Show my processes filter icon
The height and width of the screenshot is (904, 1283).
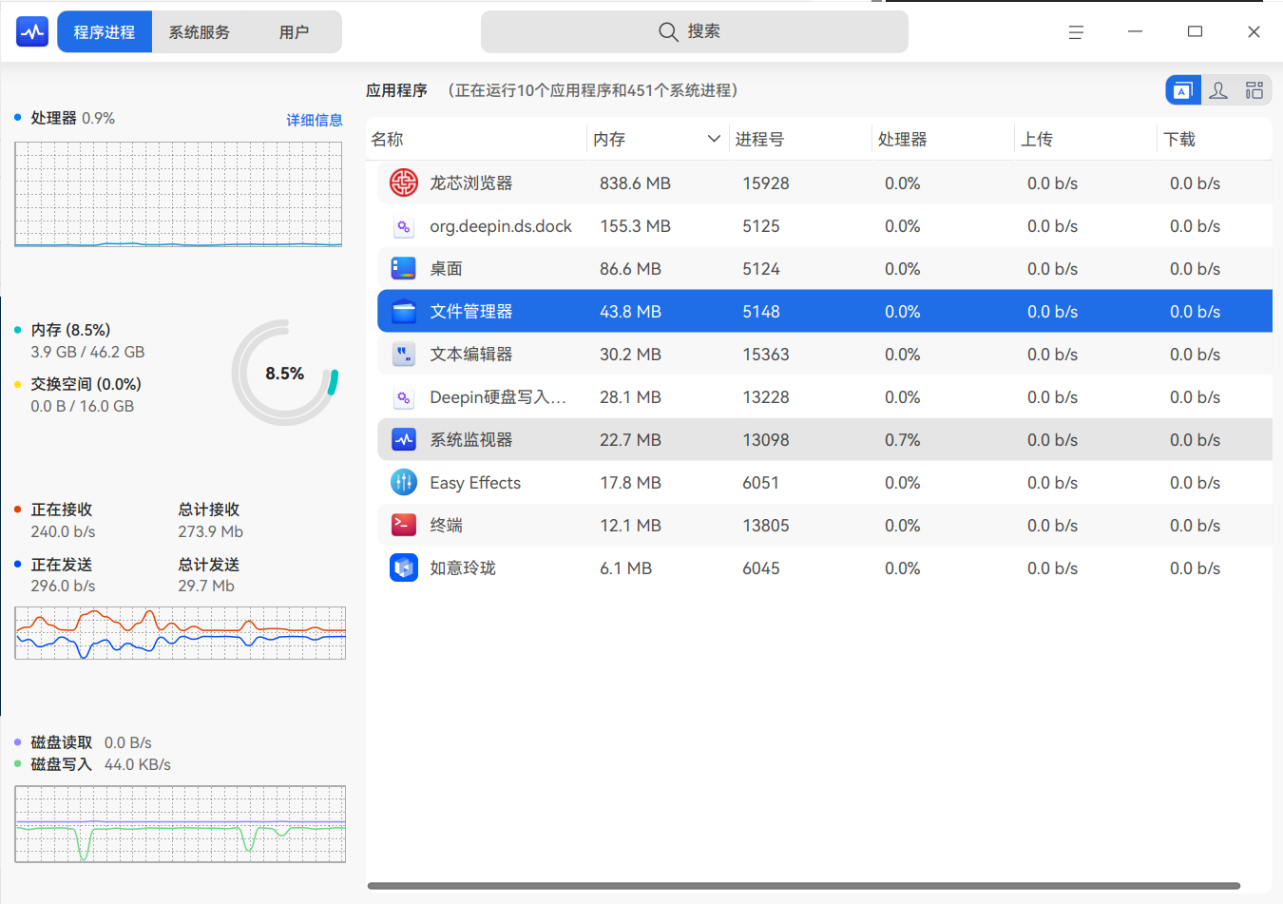(1218, 90)
